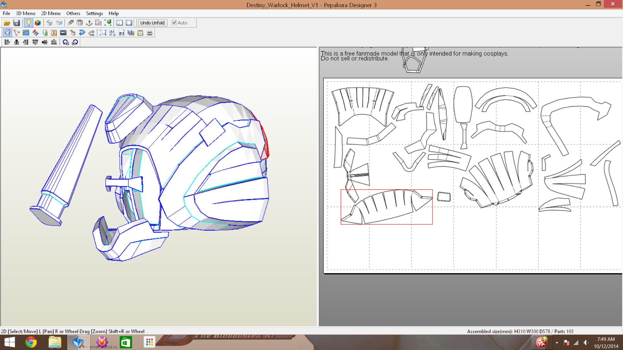Image resolution: width=623 pixels, height=350 pixels.
Task: Align selected parts to horizontal center
Action: coord(17,42)
